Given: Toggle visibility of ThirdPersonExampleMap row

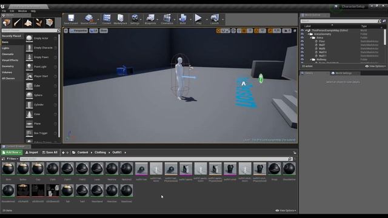Looking at the screenshot, I should tap(302, 30).
